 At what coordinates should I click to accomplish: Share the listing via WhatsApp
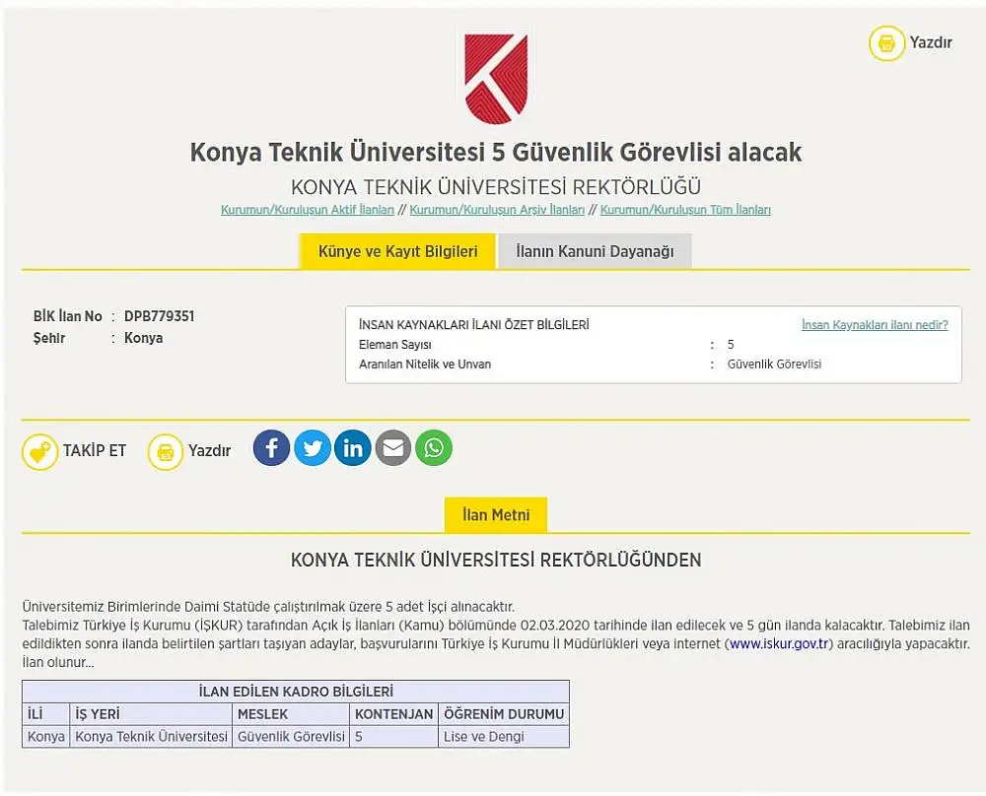(434, 448)
